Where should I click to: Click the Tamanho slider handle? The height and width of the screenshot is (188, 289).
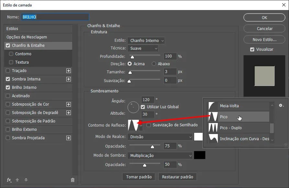(x=130, y=72)
